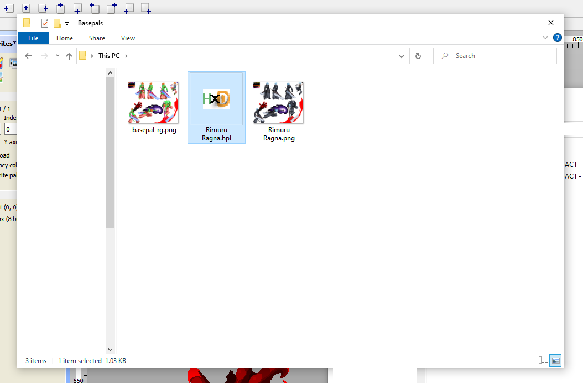The image size is (583, 383).
Task: Minimize the Basepals Explorer window
Action: (501, 23)
